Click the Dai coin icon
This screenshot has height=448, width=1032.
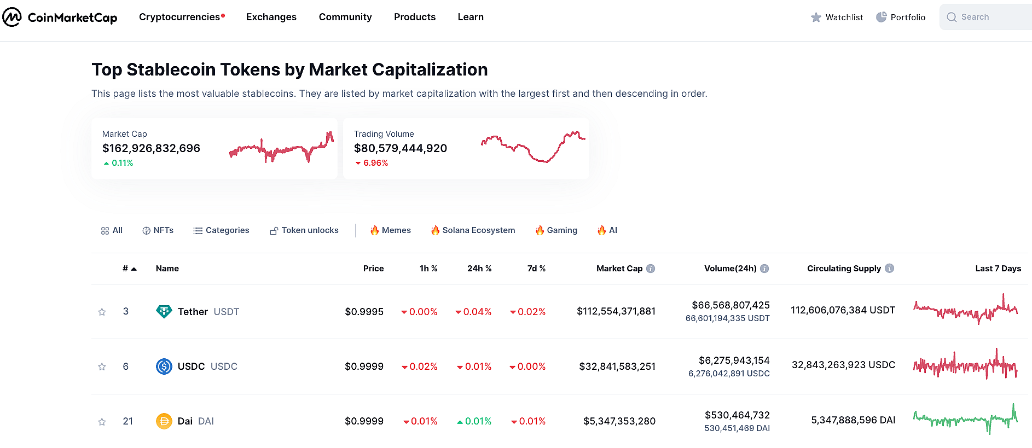[x=164, y=421]
